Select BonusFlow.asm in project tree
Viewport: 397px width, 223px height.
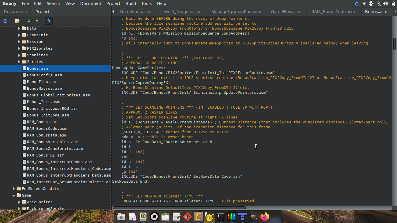(x=42, y=82)
